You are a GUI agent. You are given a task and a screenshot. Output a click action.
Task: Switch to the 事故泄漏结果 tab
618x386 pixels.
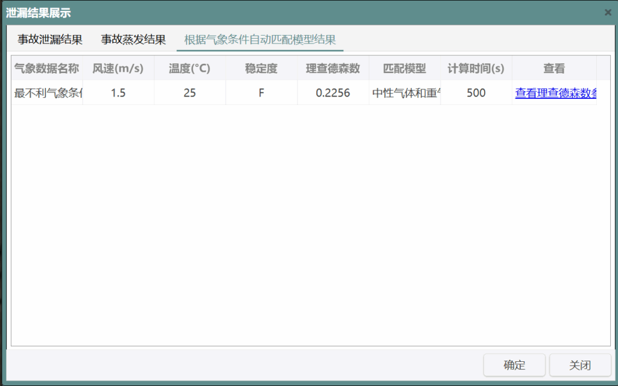coord(50,40)
